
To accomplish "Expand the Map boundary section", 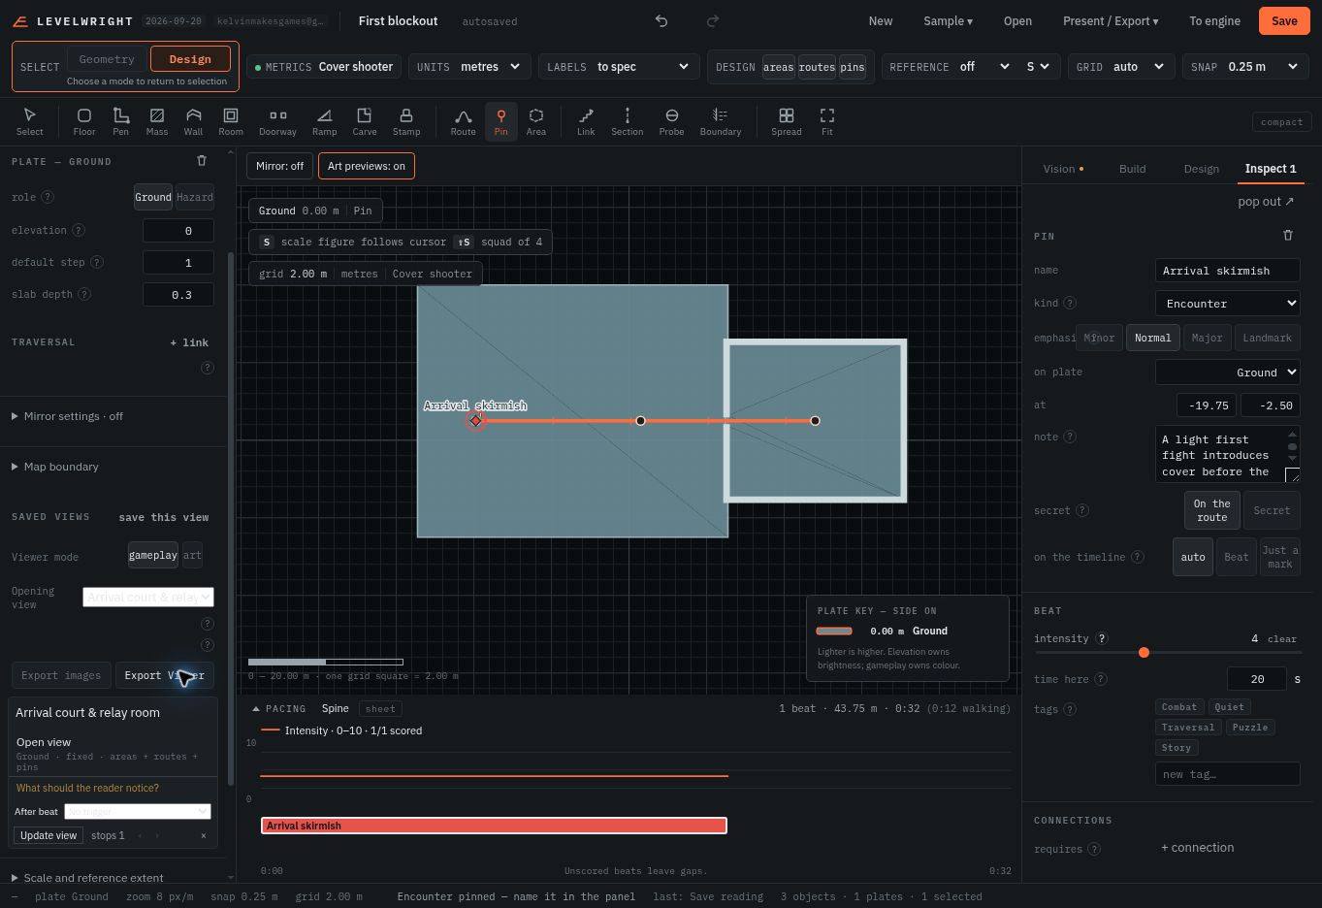I will click(55, 467).
